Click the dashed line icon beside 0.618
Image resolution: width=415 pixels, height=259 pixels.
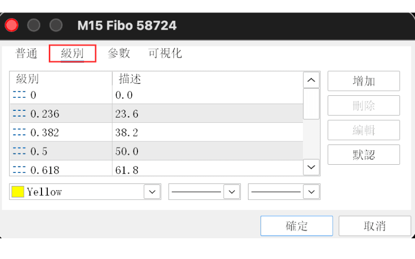(x=19, y=169)
